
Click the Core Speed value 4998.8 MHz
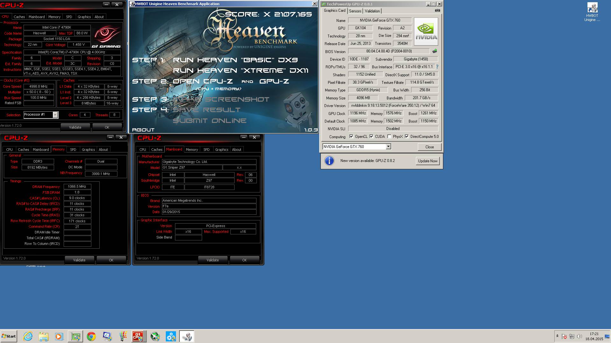point(39,86)
